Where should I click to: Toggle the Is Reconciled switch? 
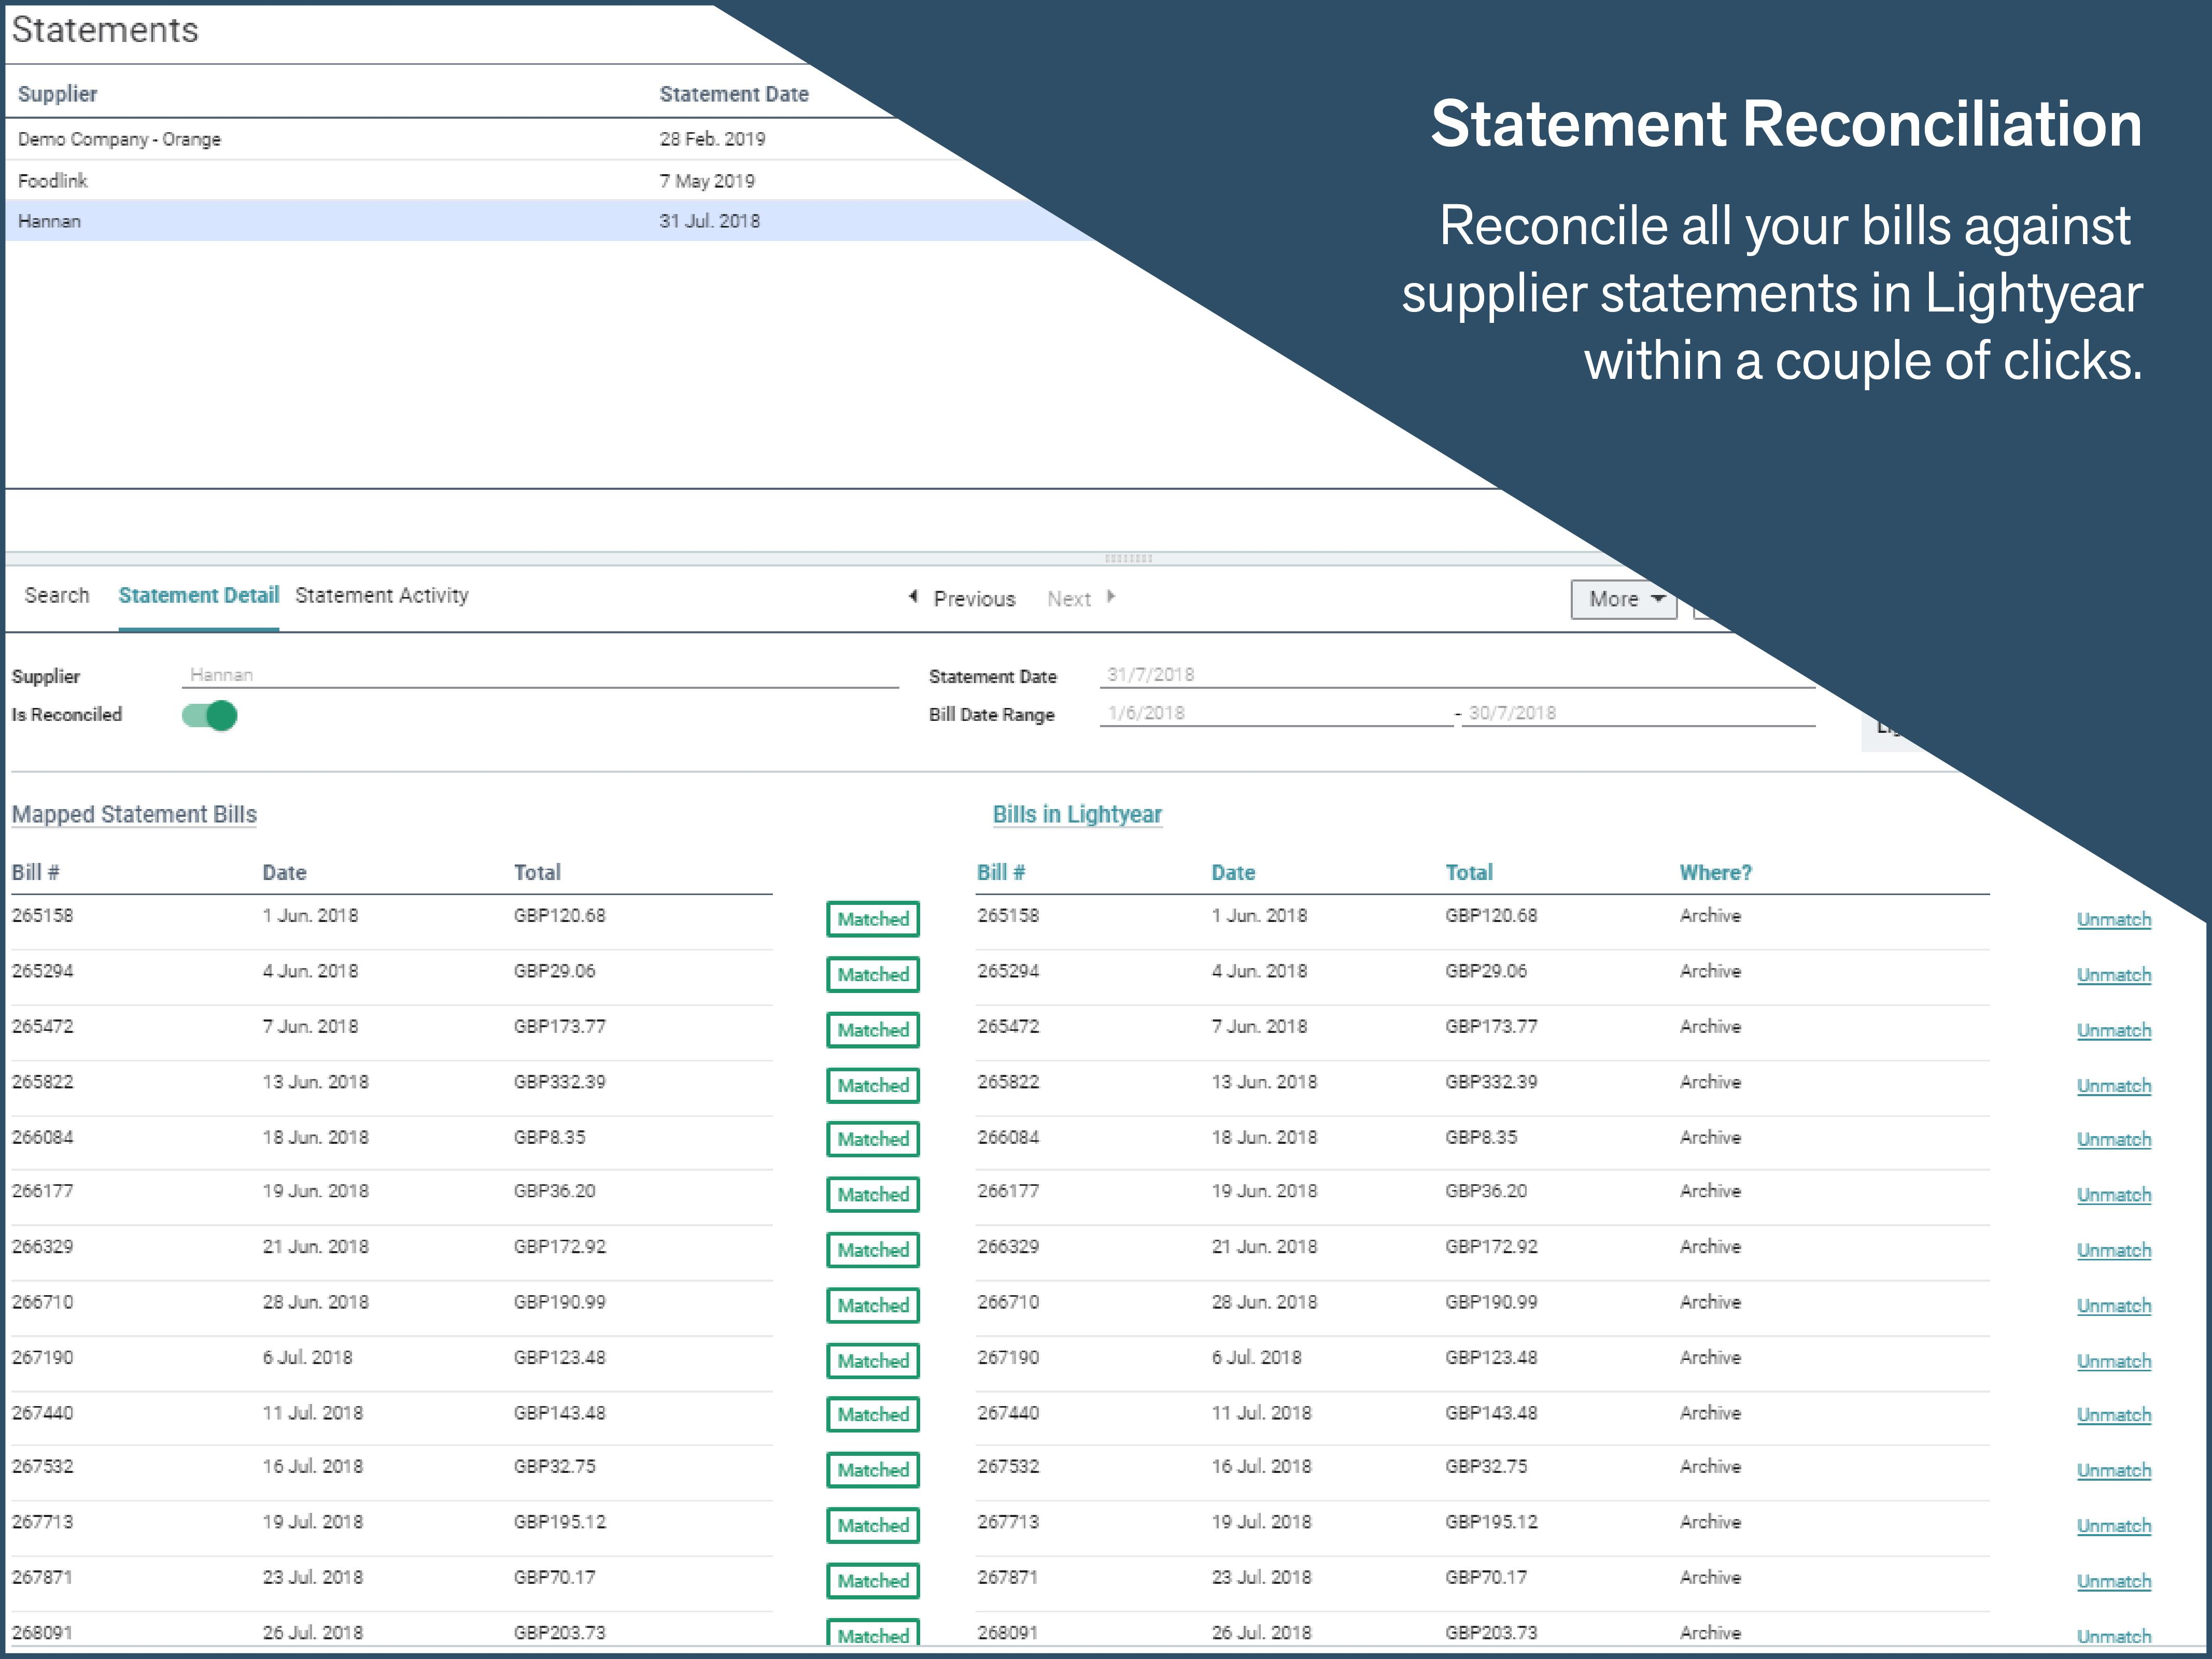pyautogui.click(x=210, y=716)
